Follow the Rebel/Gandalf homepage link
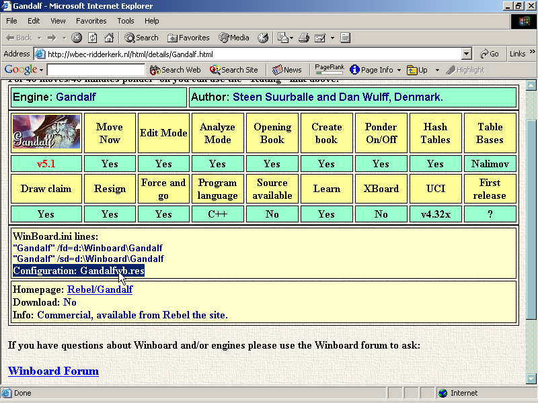538x403 pixels. pyautogui.click(x=100, y=289)
